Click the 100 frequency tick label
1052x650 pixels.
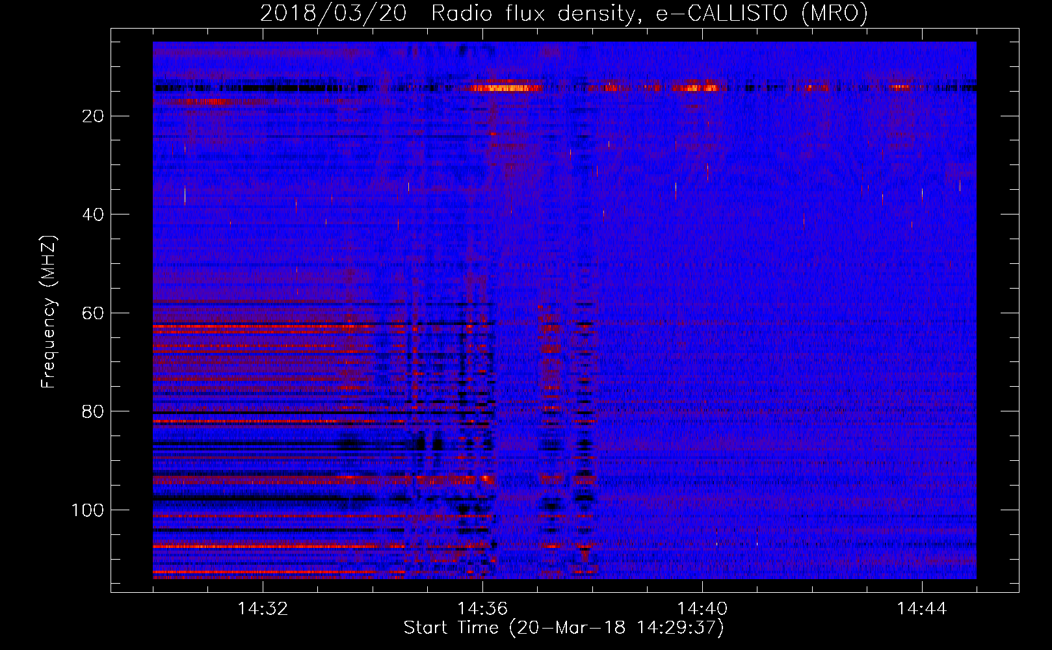88,510
